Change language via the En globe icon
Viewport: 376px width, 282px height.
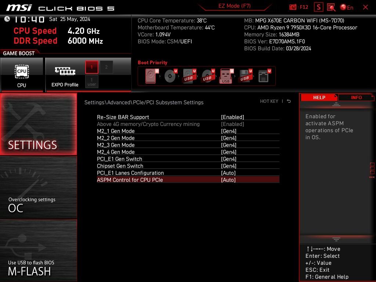point(347,7)
